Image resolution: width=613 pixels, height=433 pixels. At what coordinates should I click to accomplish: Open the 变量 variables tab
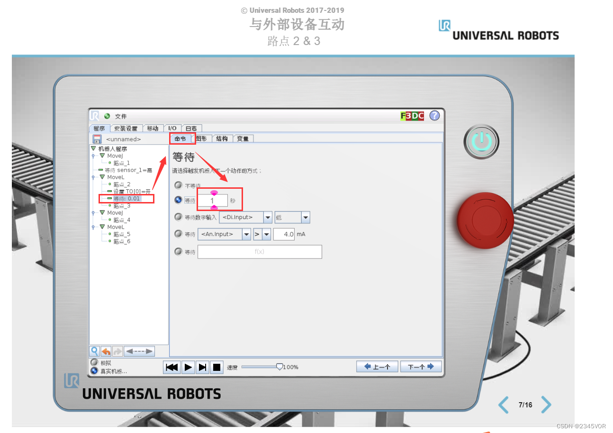point(243,138)
